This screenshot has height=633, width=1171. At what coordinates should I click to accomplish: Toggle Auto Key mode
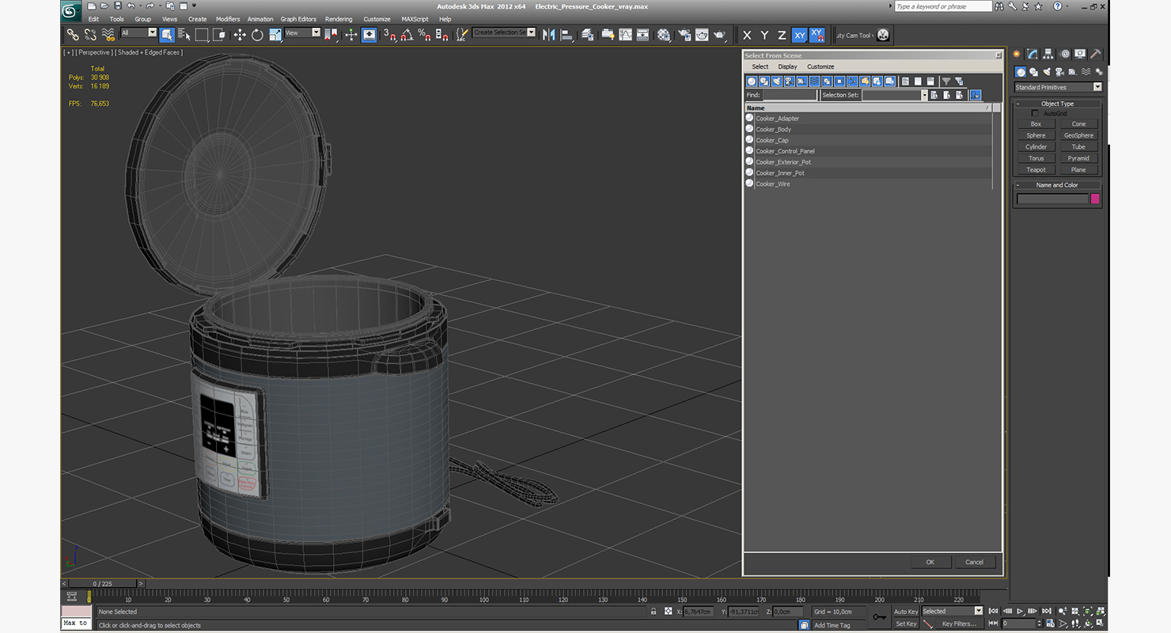pyautogui.click(x=906, y=612)
